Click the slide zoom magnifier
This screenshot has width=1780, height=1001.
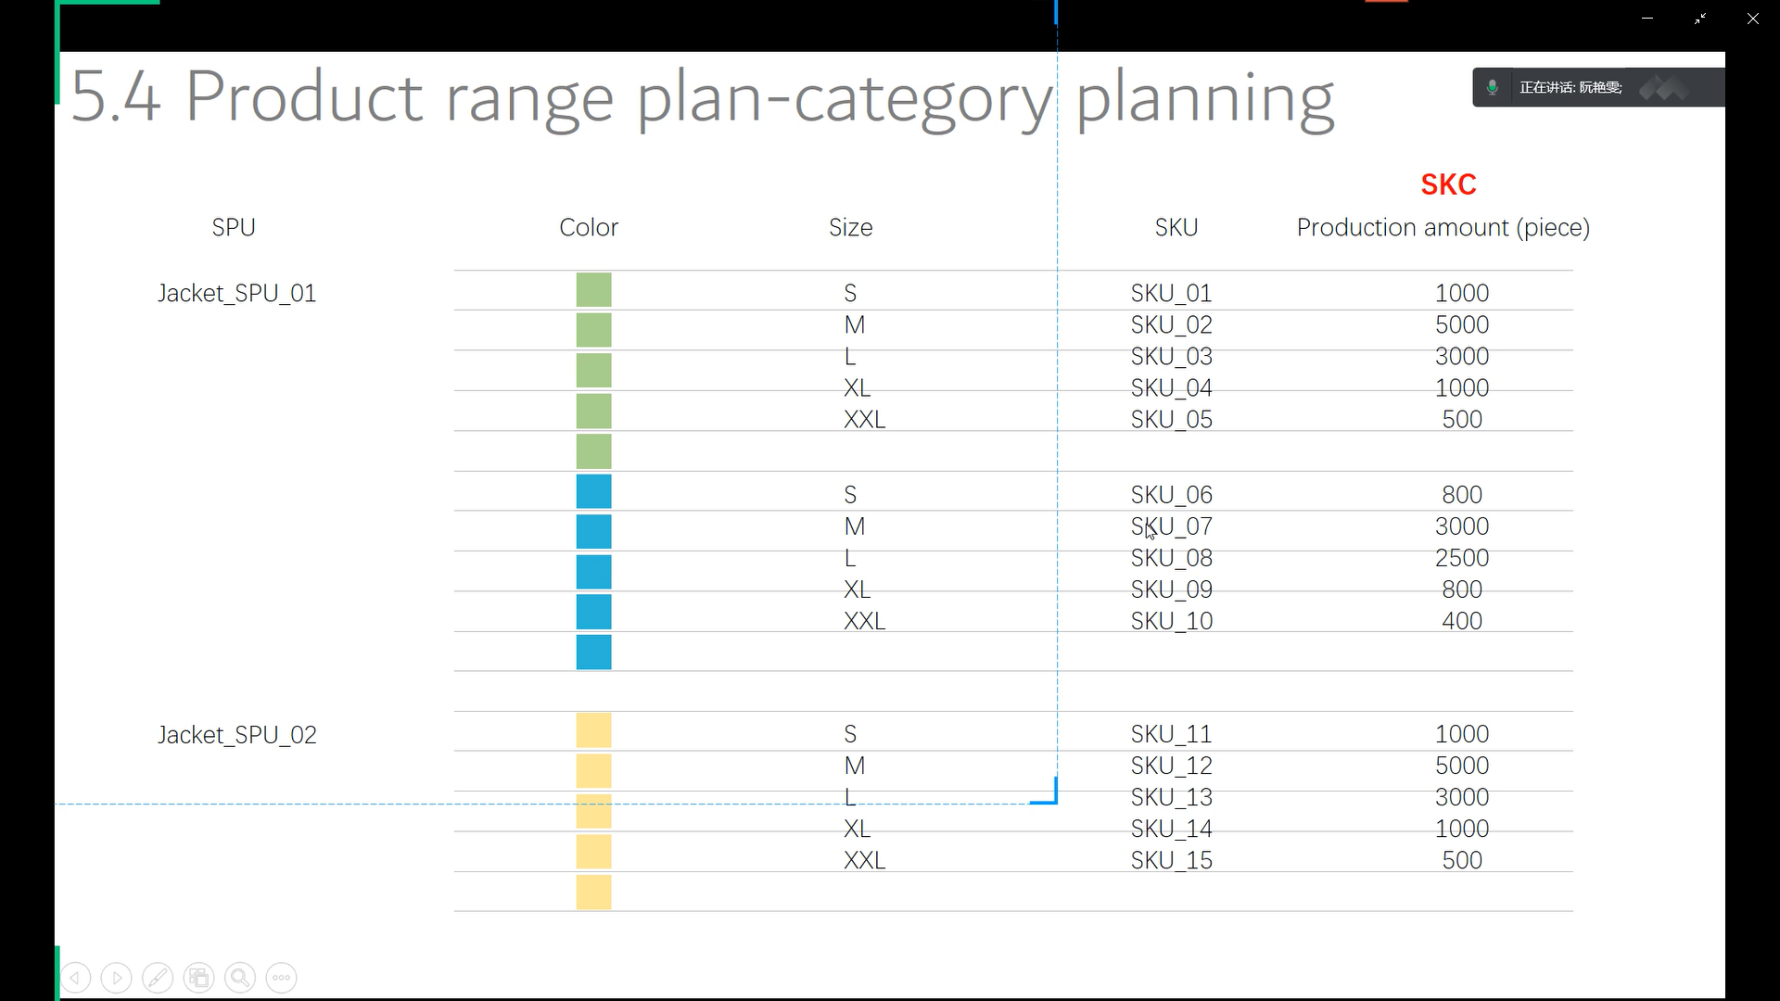tap(240, 977)
